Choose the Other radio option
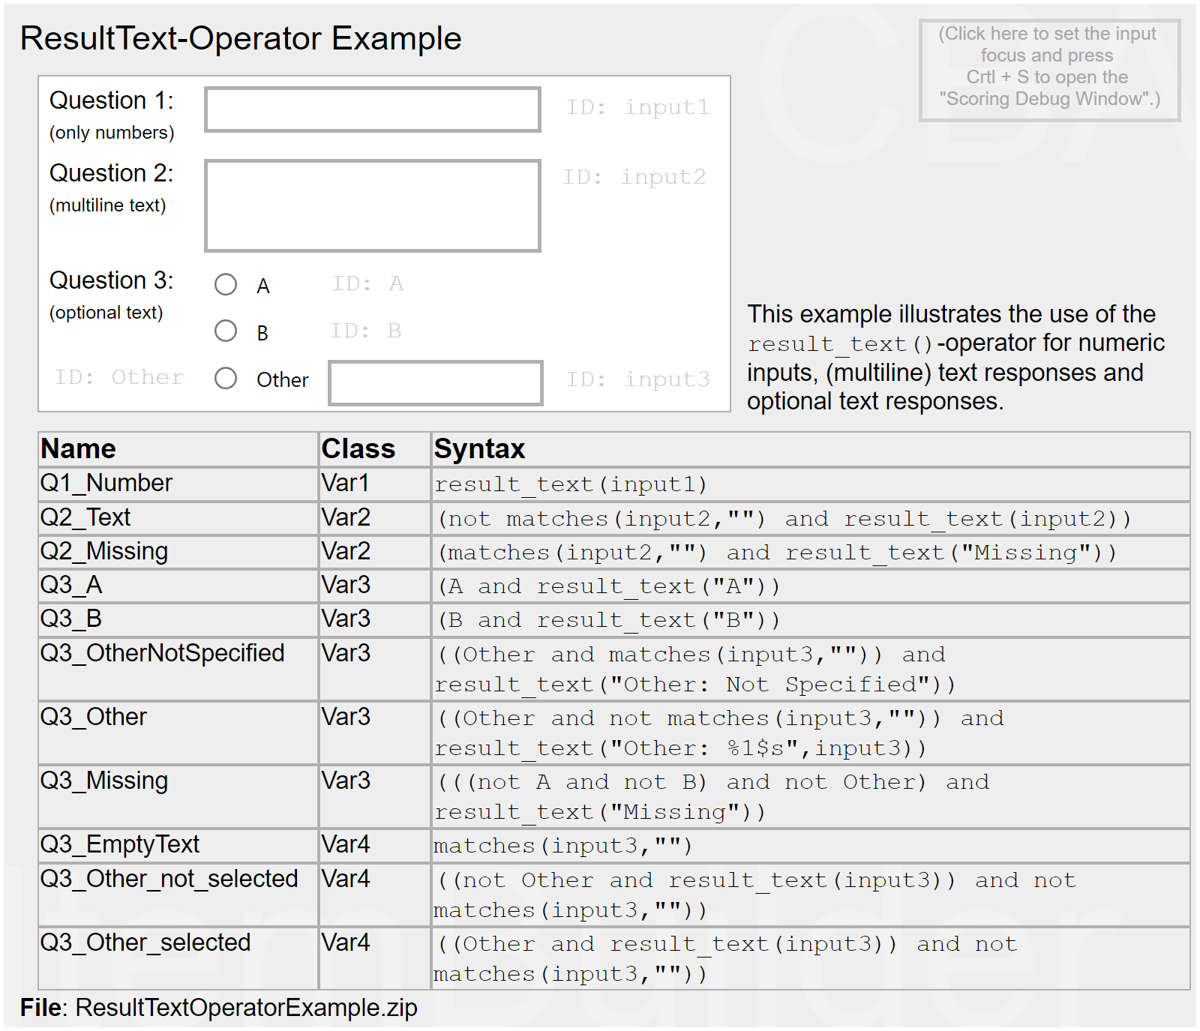The width and height of the screenshot is (1200, 1031). [226, 378]
